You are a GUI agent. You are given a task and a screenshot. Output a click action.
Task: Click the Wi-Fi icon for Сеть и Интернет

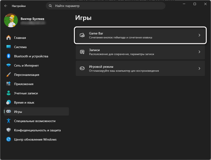(8, 65)
